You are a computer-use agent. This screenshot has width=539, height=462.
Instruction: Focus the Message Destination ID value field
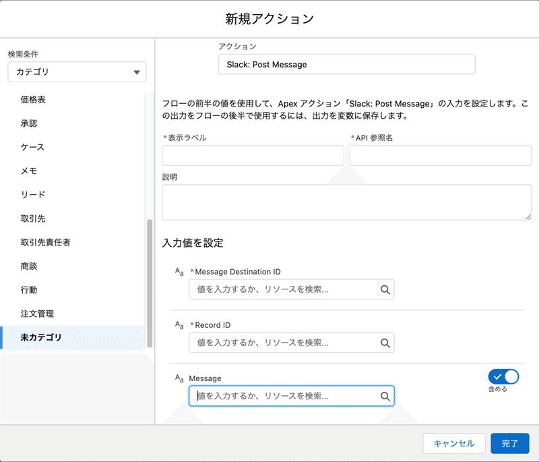(x=292, y=289)
